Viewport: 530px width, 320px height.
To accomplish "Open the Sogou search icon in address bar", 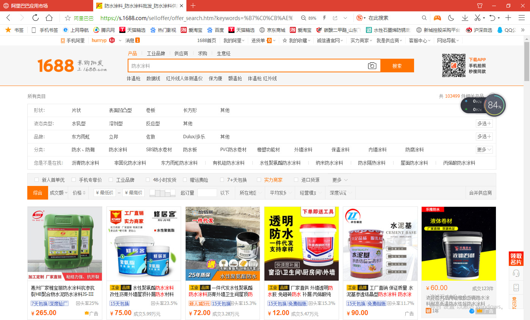I will [x=360, y=18].
